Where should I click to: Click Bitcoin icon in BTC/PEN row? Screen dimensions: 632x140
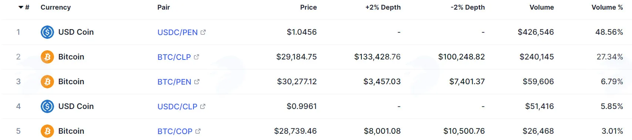[x=47, y=82]
